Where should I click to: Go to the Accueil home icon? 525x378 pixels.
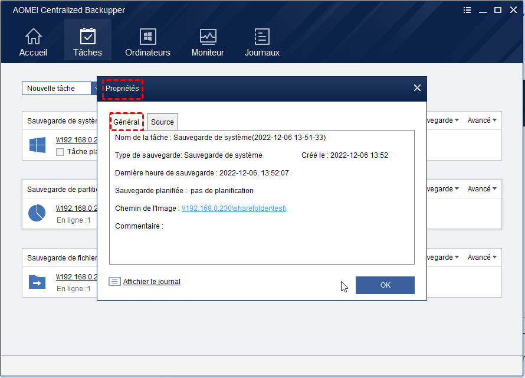pos(33,36)
